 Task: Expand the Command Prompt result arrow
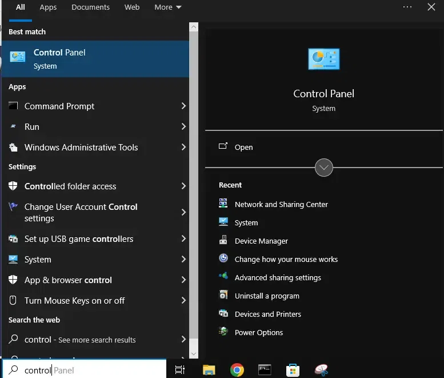(183, 106)
